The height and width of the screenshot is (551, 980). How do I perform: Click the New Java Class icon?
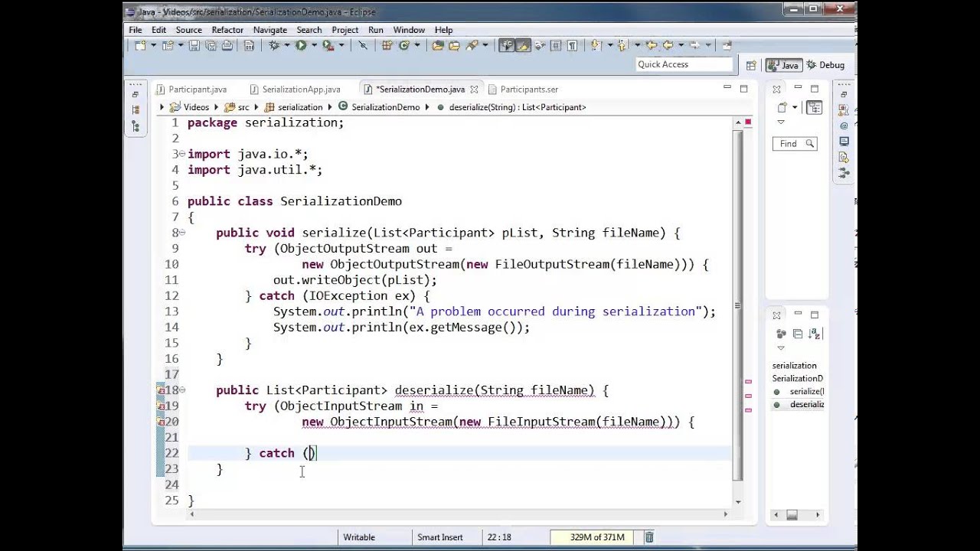(403, 46)
